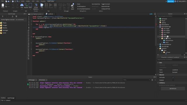Click the Output filter text field

click(136, 80)
